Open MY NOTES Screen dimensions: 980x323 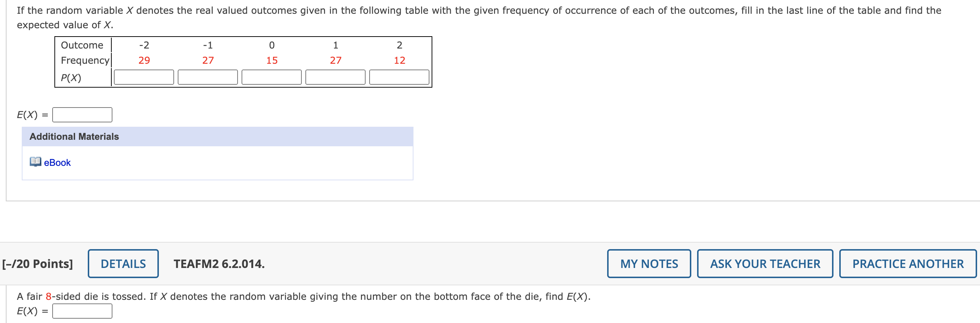tap(649, 264)
